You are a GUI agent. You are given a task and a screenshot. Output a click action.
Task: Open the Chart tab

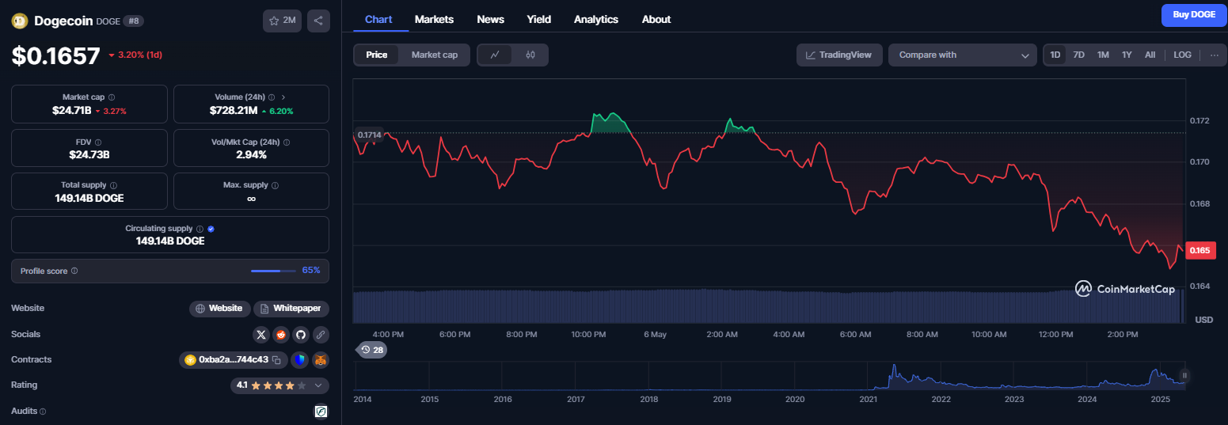tap(378, 19)
